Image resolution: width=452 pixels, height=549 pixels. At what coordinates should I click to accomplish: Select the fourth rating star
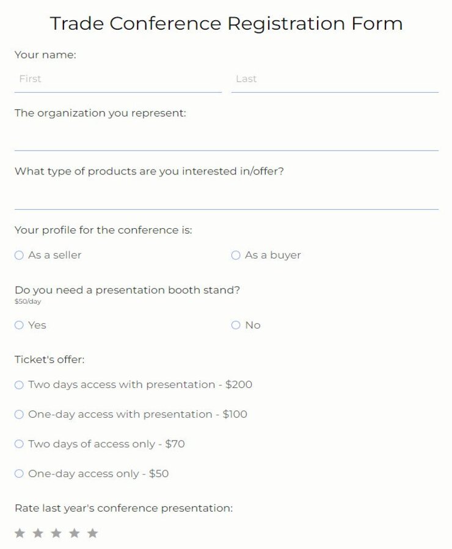tap(74, 533)
